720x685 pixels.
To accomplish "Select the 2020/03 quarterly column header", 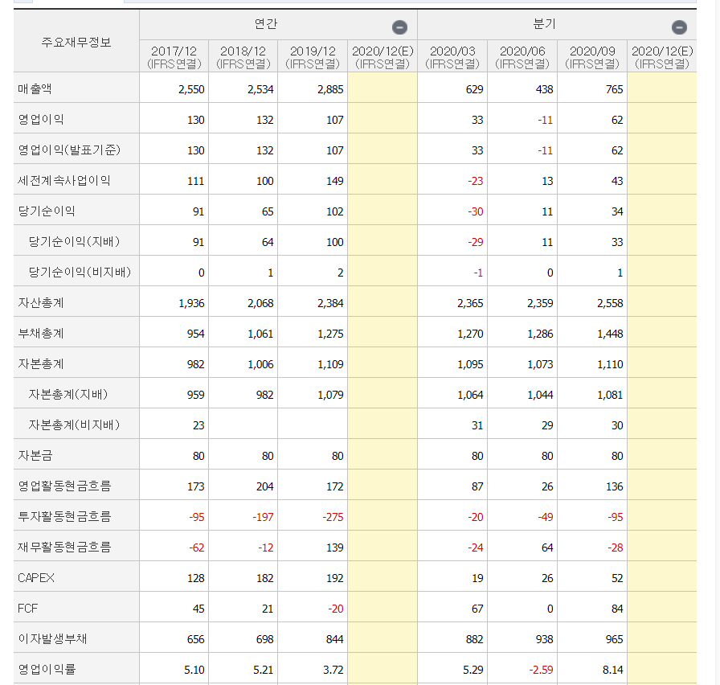I will tap(452, 57).
